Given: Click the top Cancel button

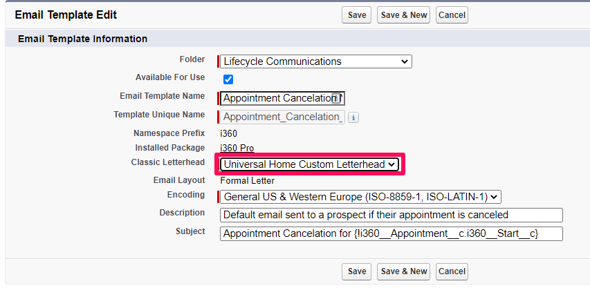Looking at the screenshot, I should click(x=452, y=15).
